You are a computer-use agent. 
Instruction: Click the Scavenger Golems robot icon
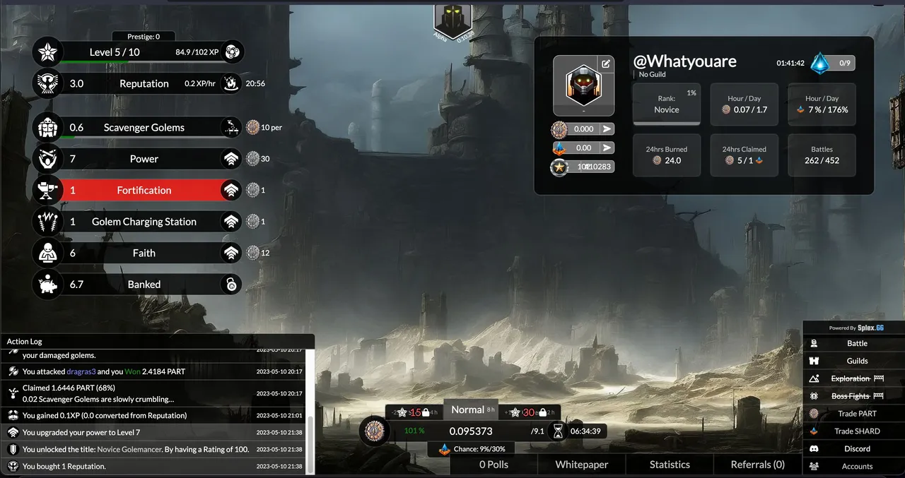48,128
